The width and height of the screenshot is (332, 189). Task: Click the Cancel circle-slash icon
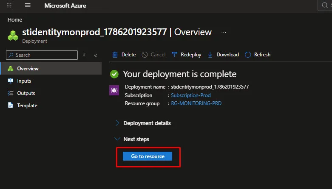click(145, 55)
